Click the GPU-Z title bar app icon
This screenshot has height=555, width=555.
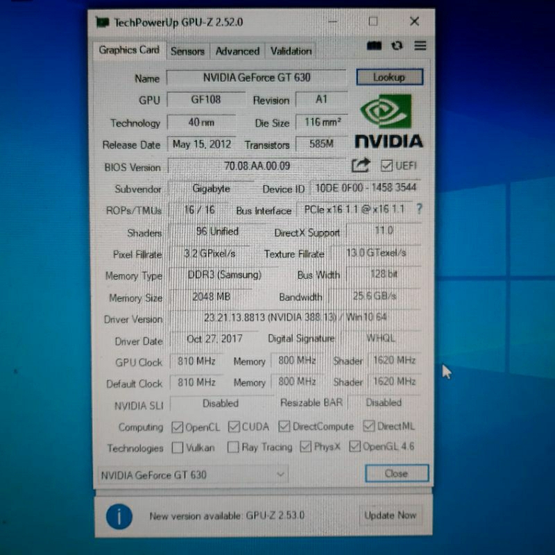tap(103, 23)
